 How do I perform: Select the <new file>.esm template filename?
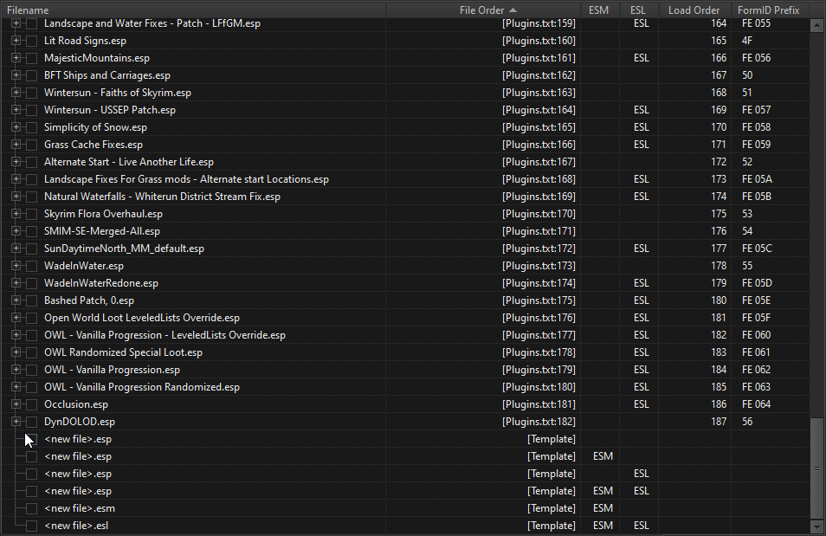pyautogui.click(x=80, y=508)
